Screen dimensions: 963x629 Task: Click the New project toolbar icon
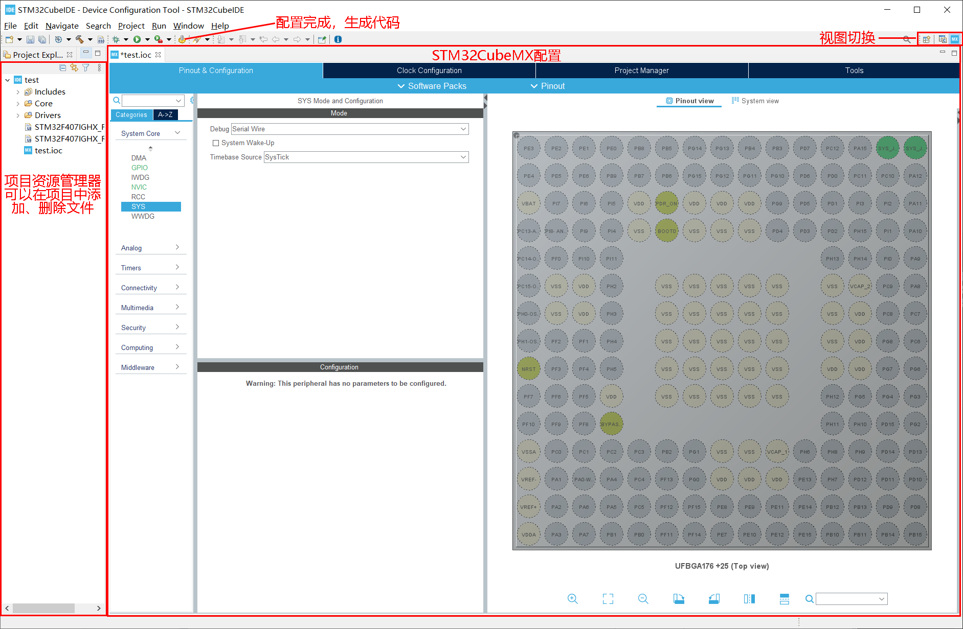(x=9, y=39)
